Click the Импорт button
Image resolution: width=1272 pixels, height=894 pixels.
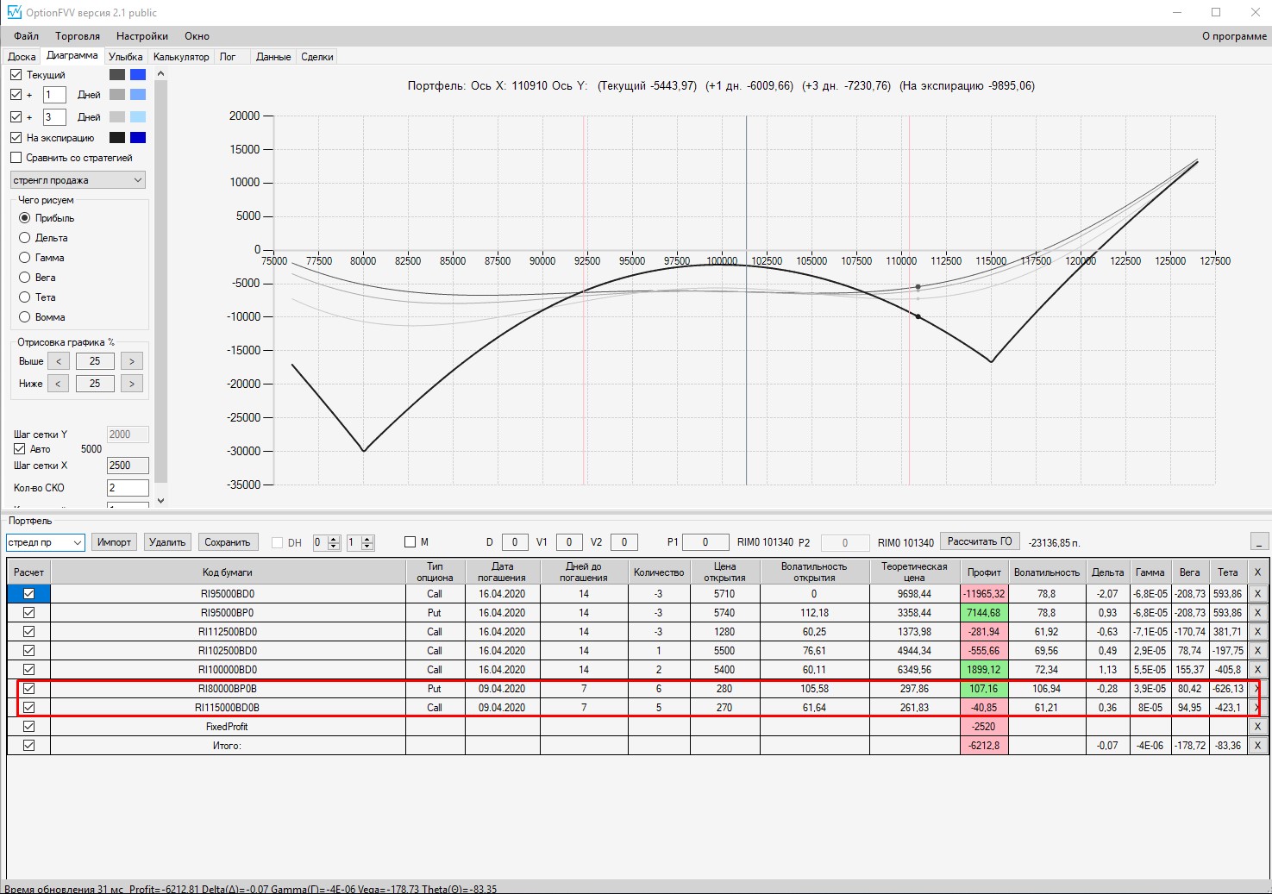pyautogui.click(x=114, y=542)
